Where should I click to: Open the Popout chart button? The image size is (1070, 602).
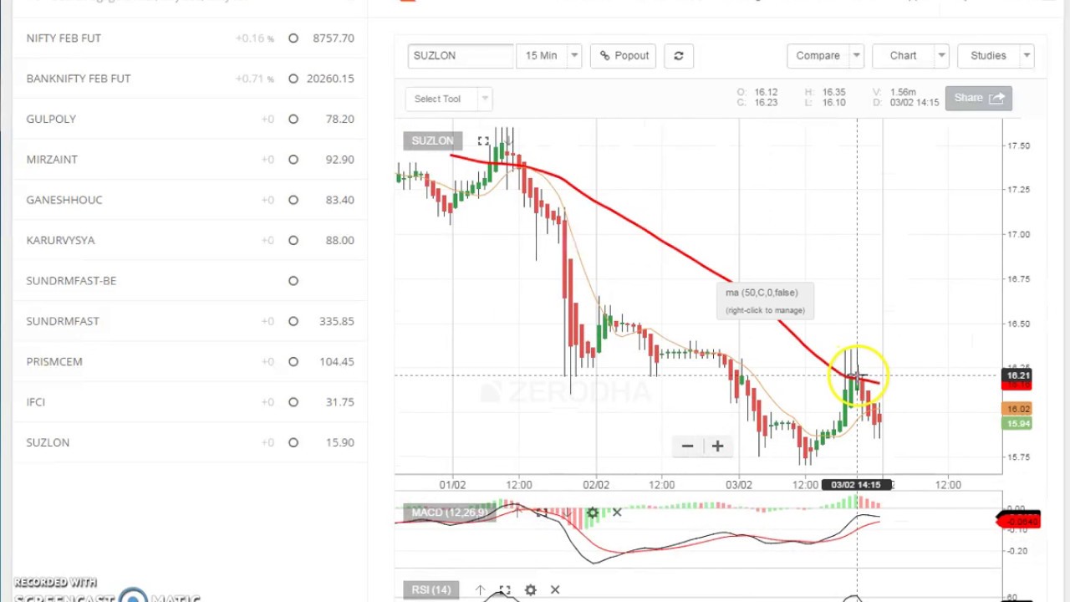tap(624, 56)
